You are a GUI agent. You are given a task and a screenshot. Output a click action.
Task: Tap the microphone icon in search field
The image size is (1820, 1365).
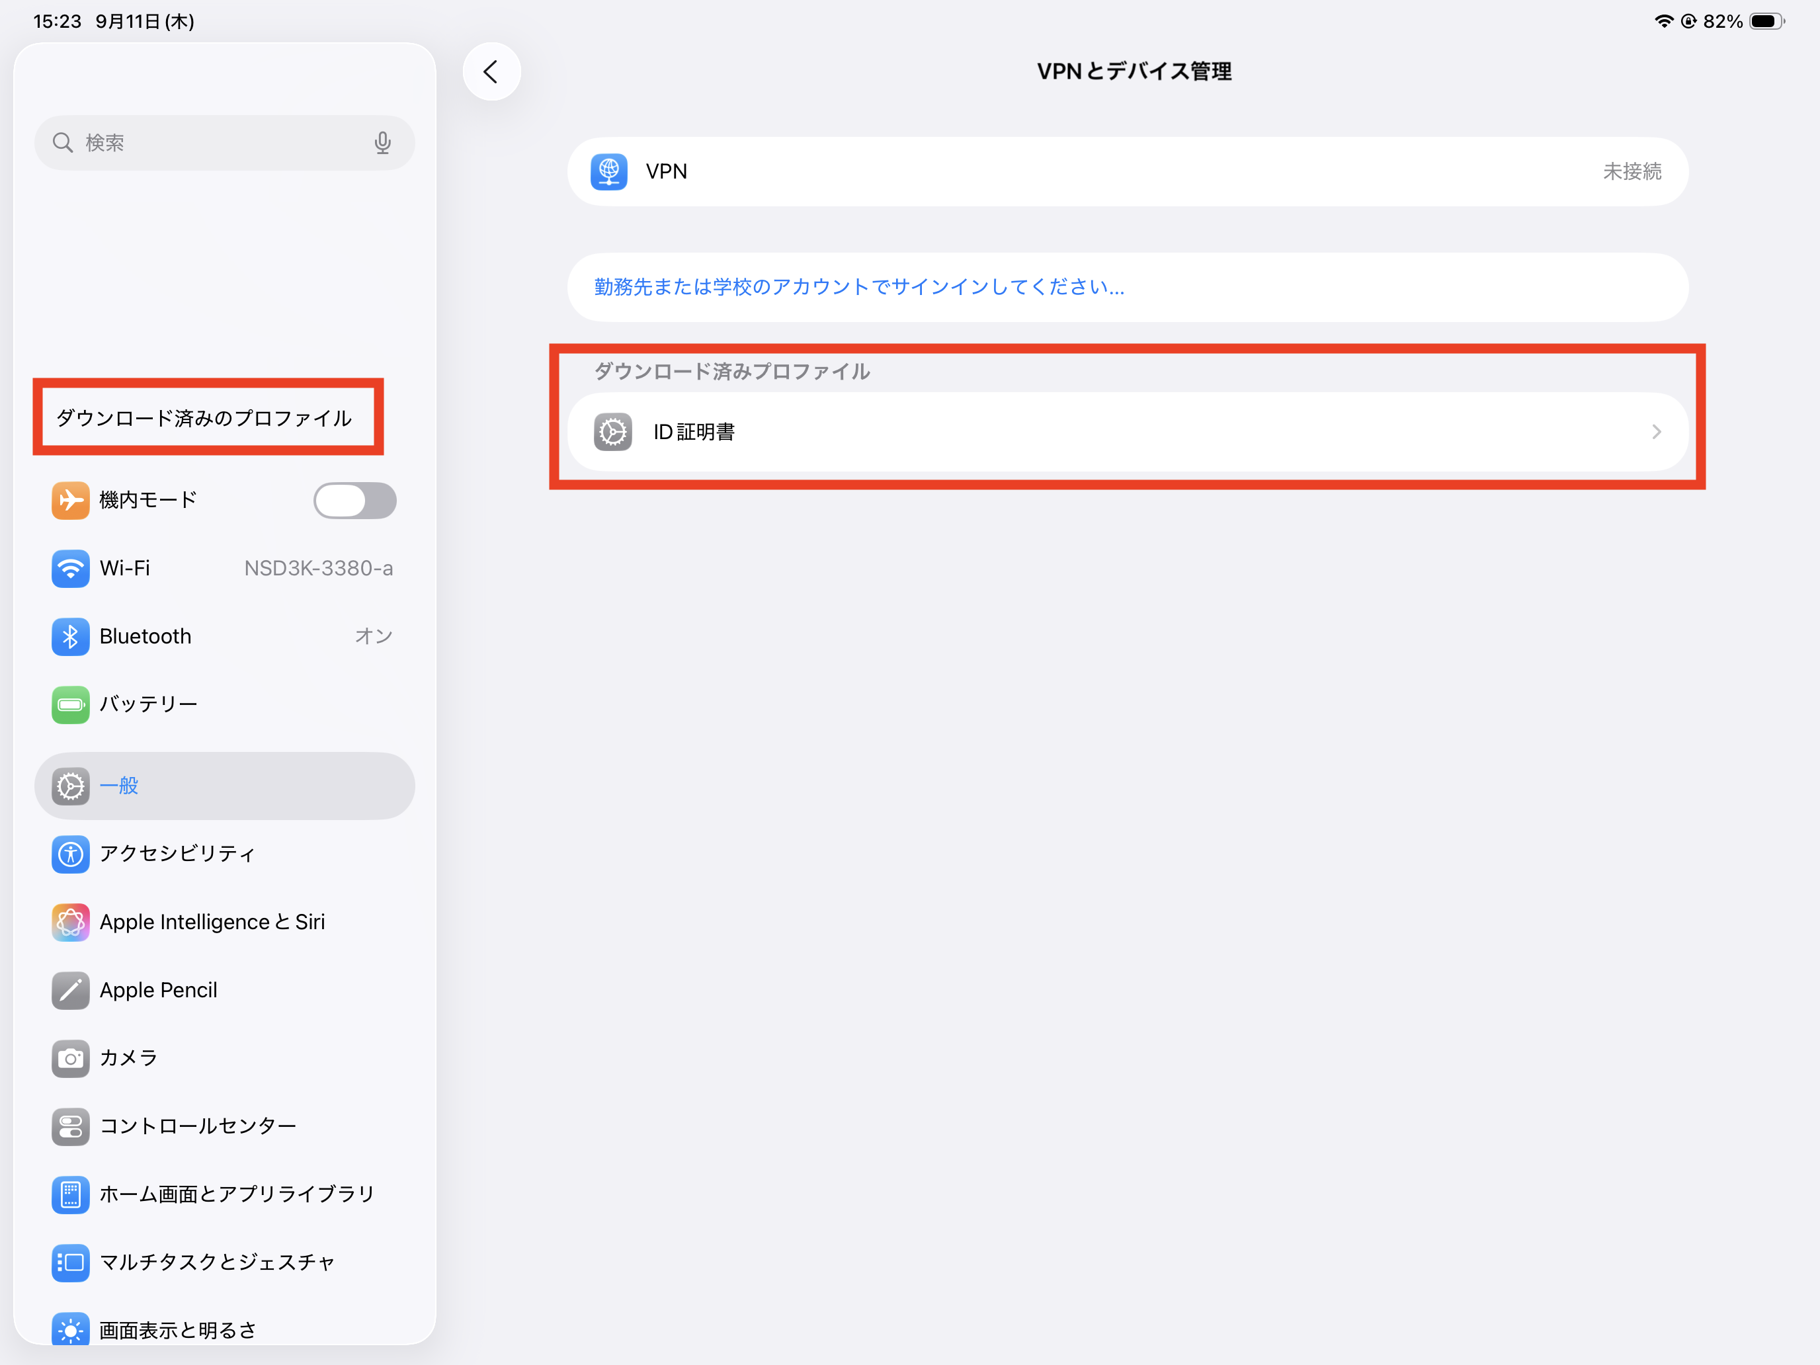point(382,142)
